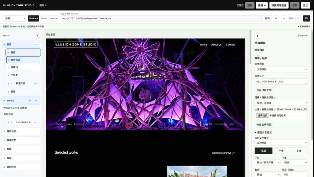The image size is (314, 177).
Task: Click the Fit zoom button
Action: 306,18
